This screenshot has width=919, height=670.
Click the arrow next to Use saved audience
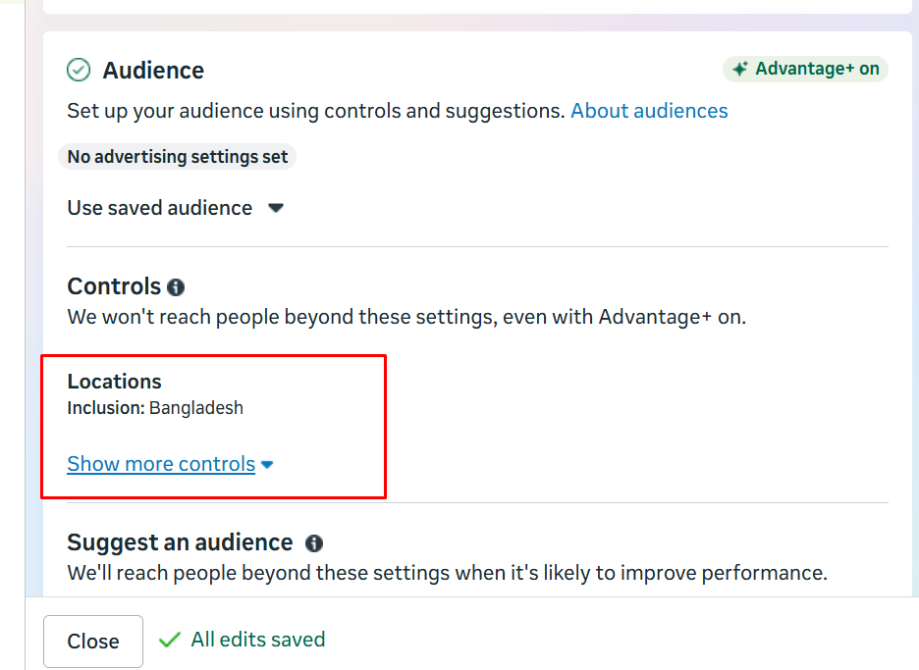276,208
